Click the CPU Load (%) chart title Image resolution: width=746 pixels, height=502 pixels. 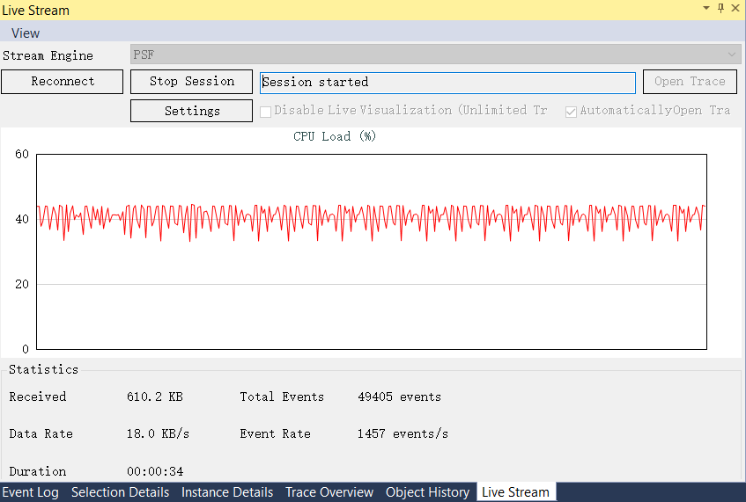[335, 137]
